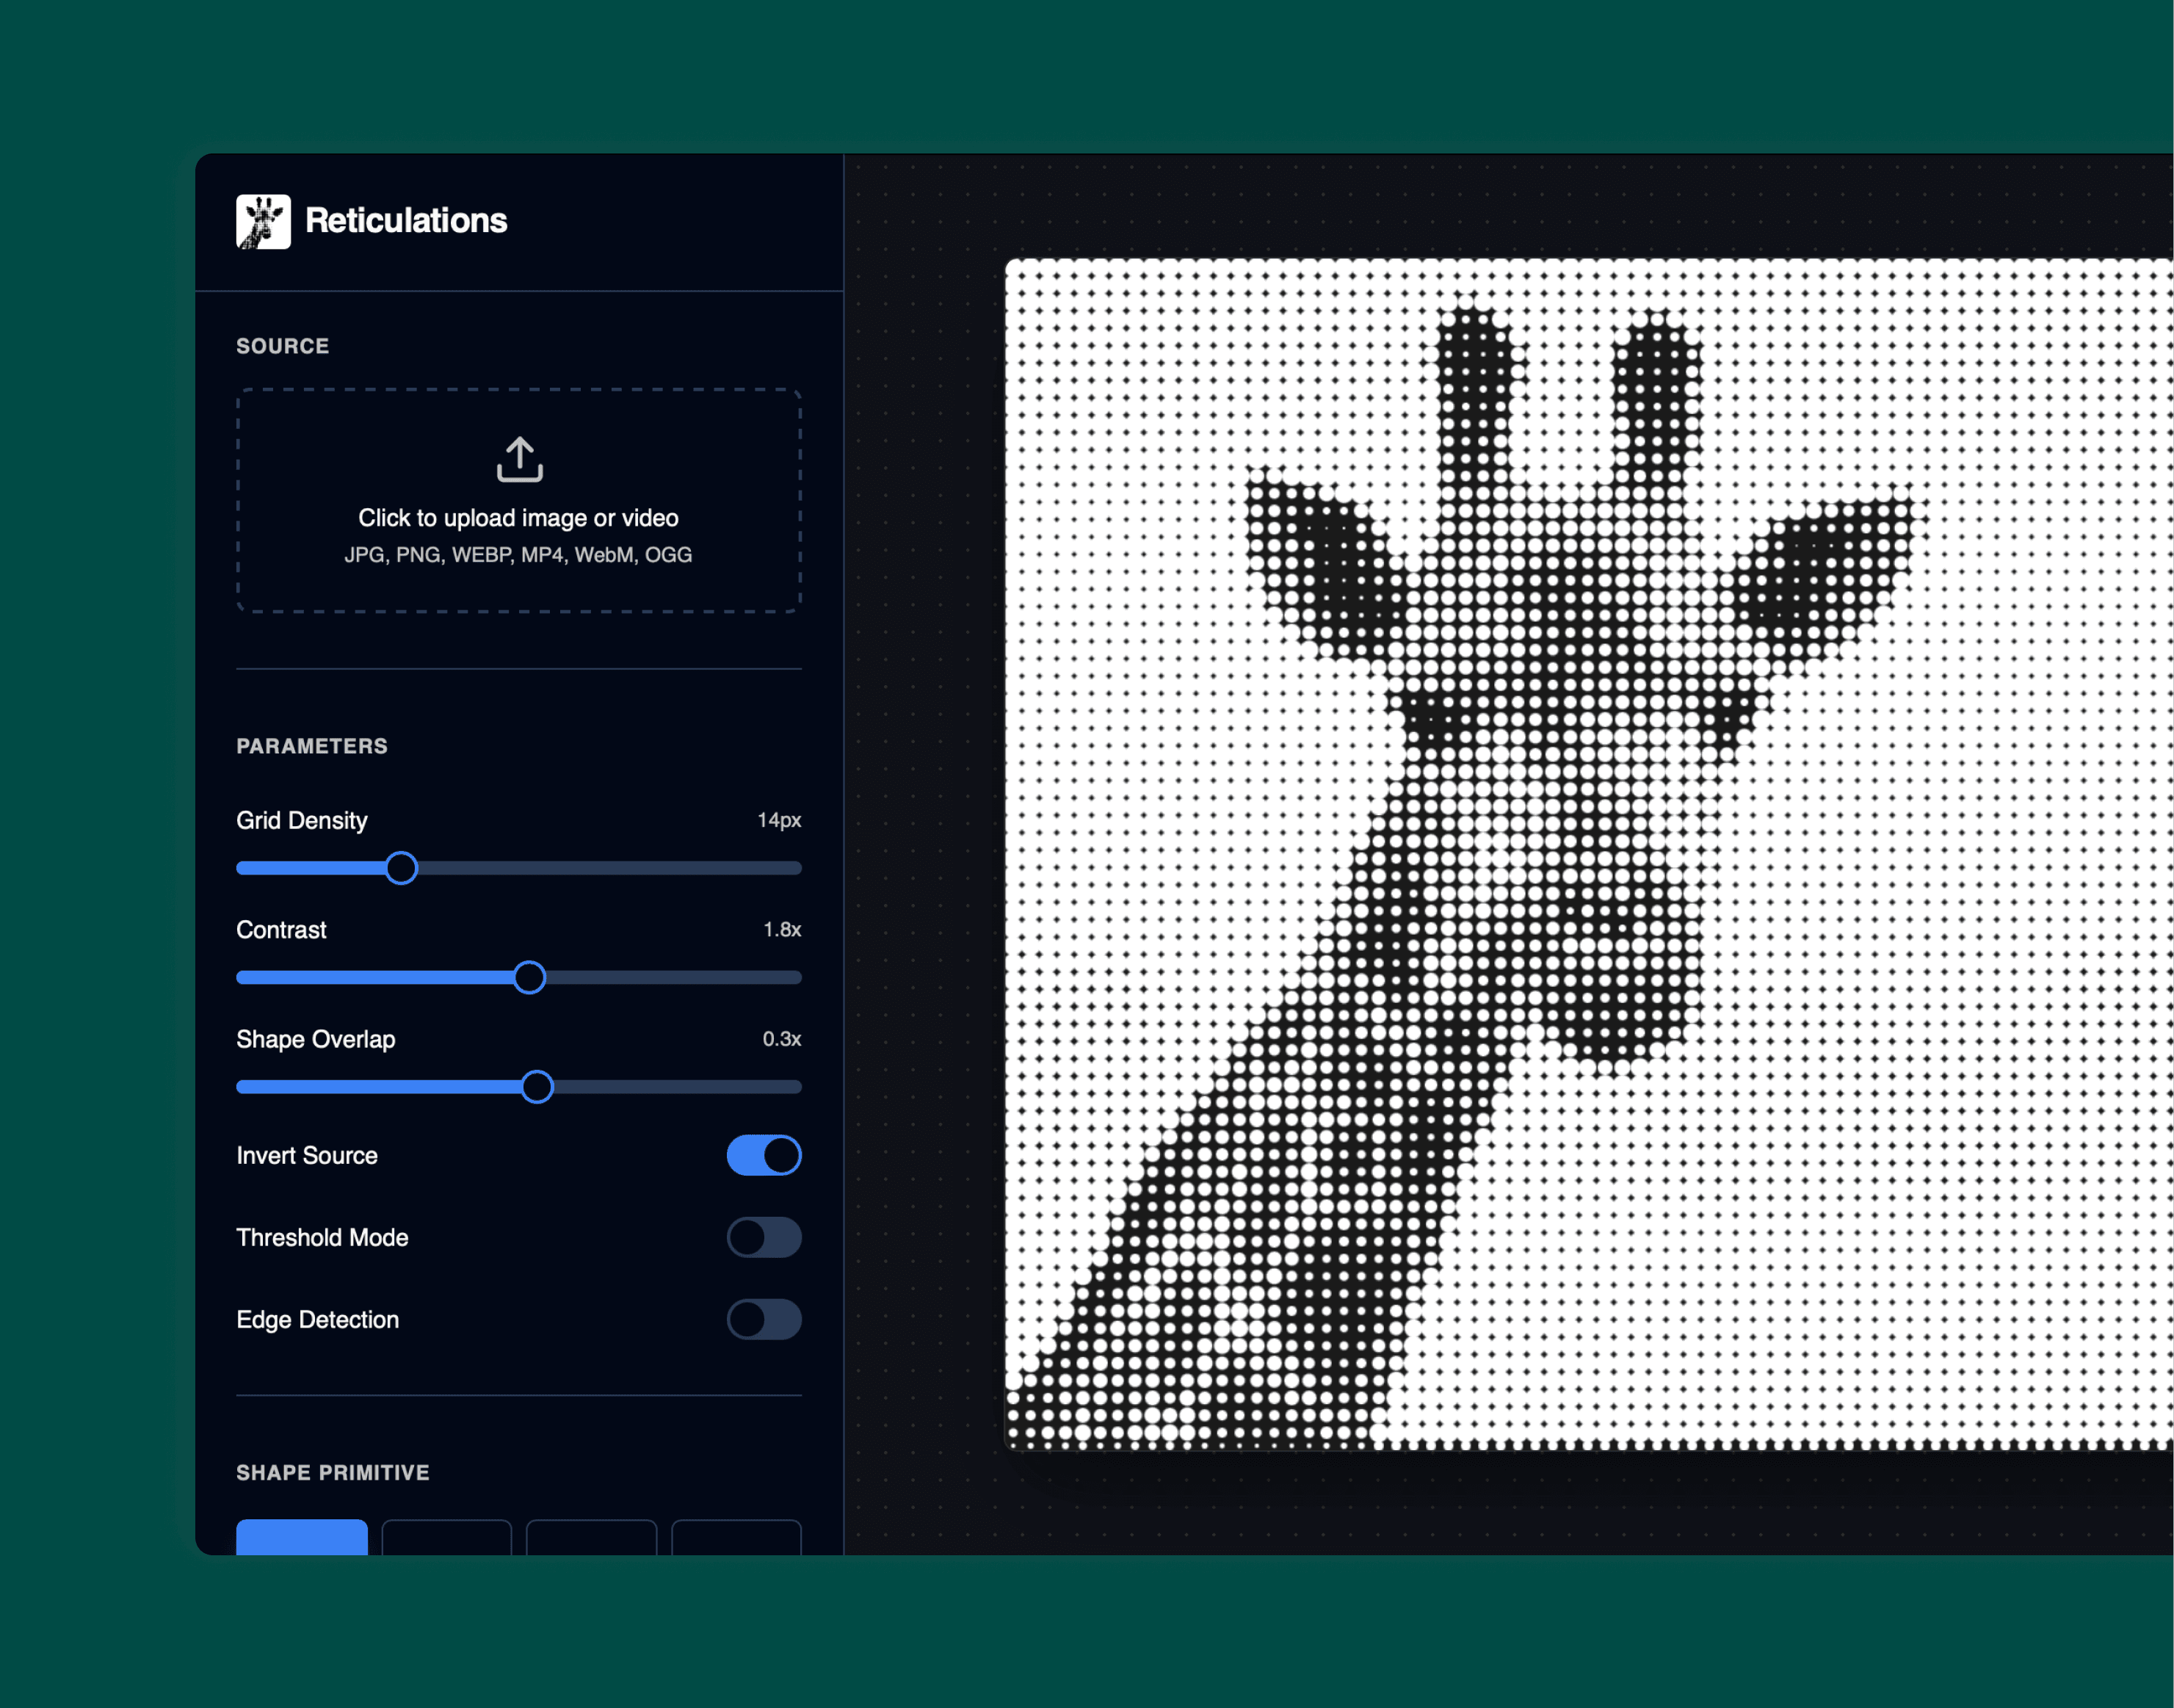Click the Reticulations app title

(x=406, y=221)
